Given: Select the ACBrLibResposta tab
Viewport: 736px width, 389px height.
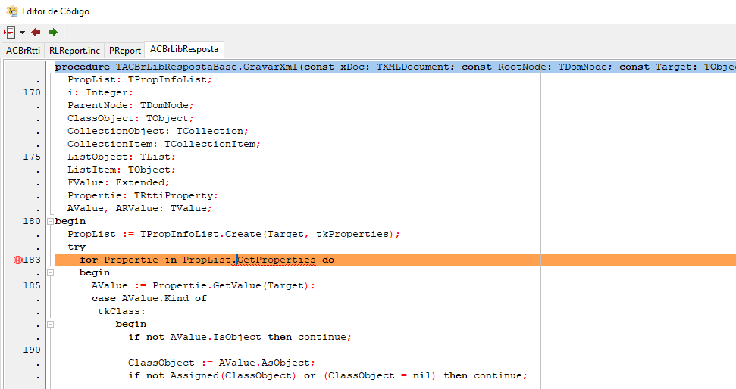Looking at the screenshot, I should click(184, 49).
